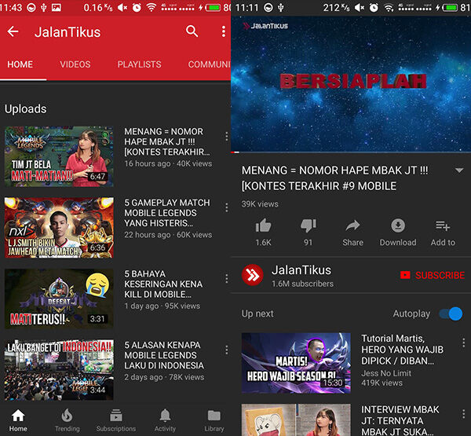Open options for INTERVIEW MBAK JT video
The width and height of the screenshot is (471, 436).
(463, 414)
